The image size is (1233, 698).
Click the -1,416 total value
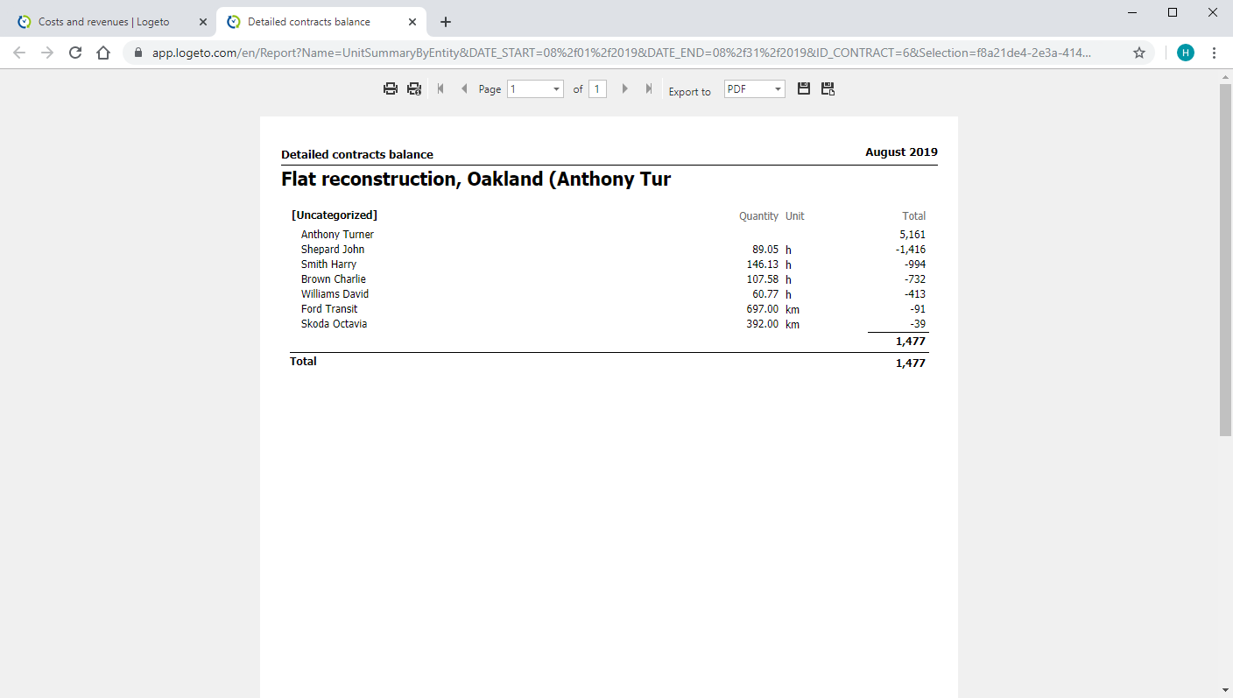911,250
